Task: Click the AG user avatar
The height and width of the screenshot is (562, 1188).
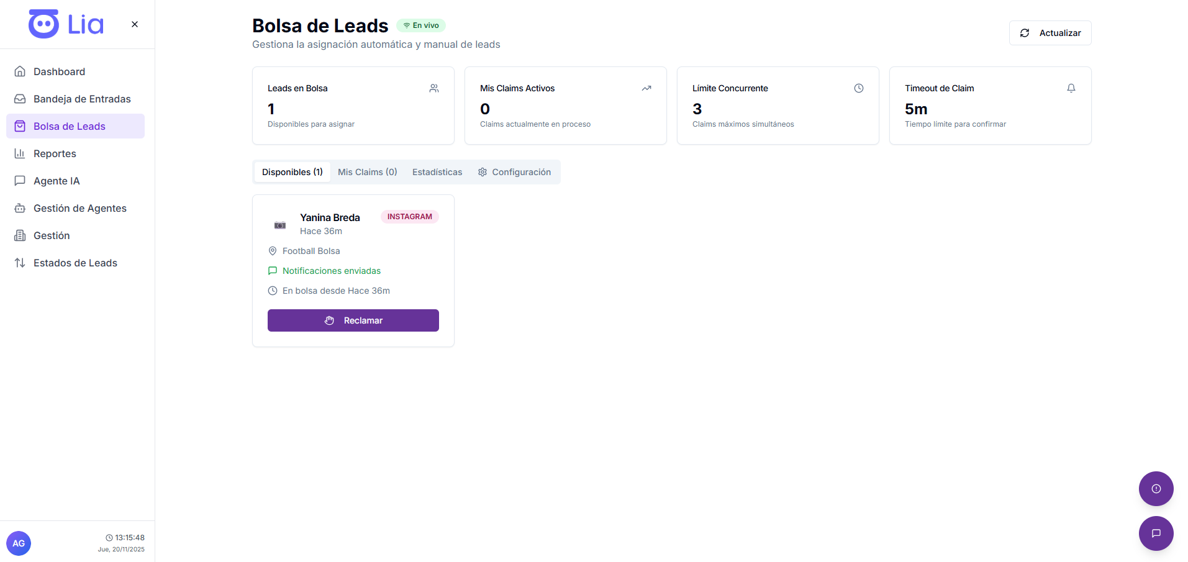Action: (19, 543)
